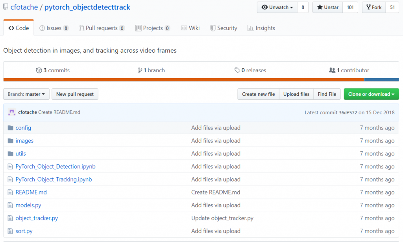
Task: Click the contributors people icon
Action: tap(332, 70)
